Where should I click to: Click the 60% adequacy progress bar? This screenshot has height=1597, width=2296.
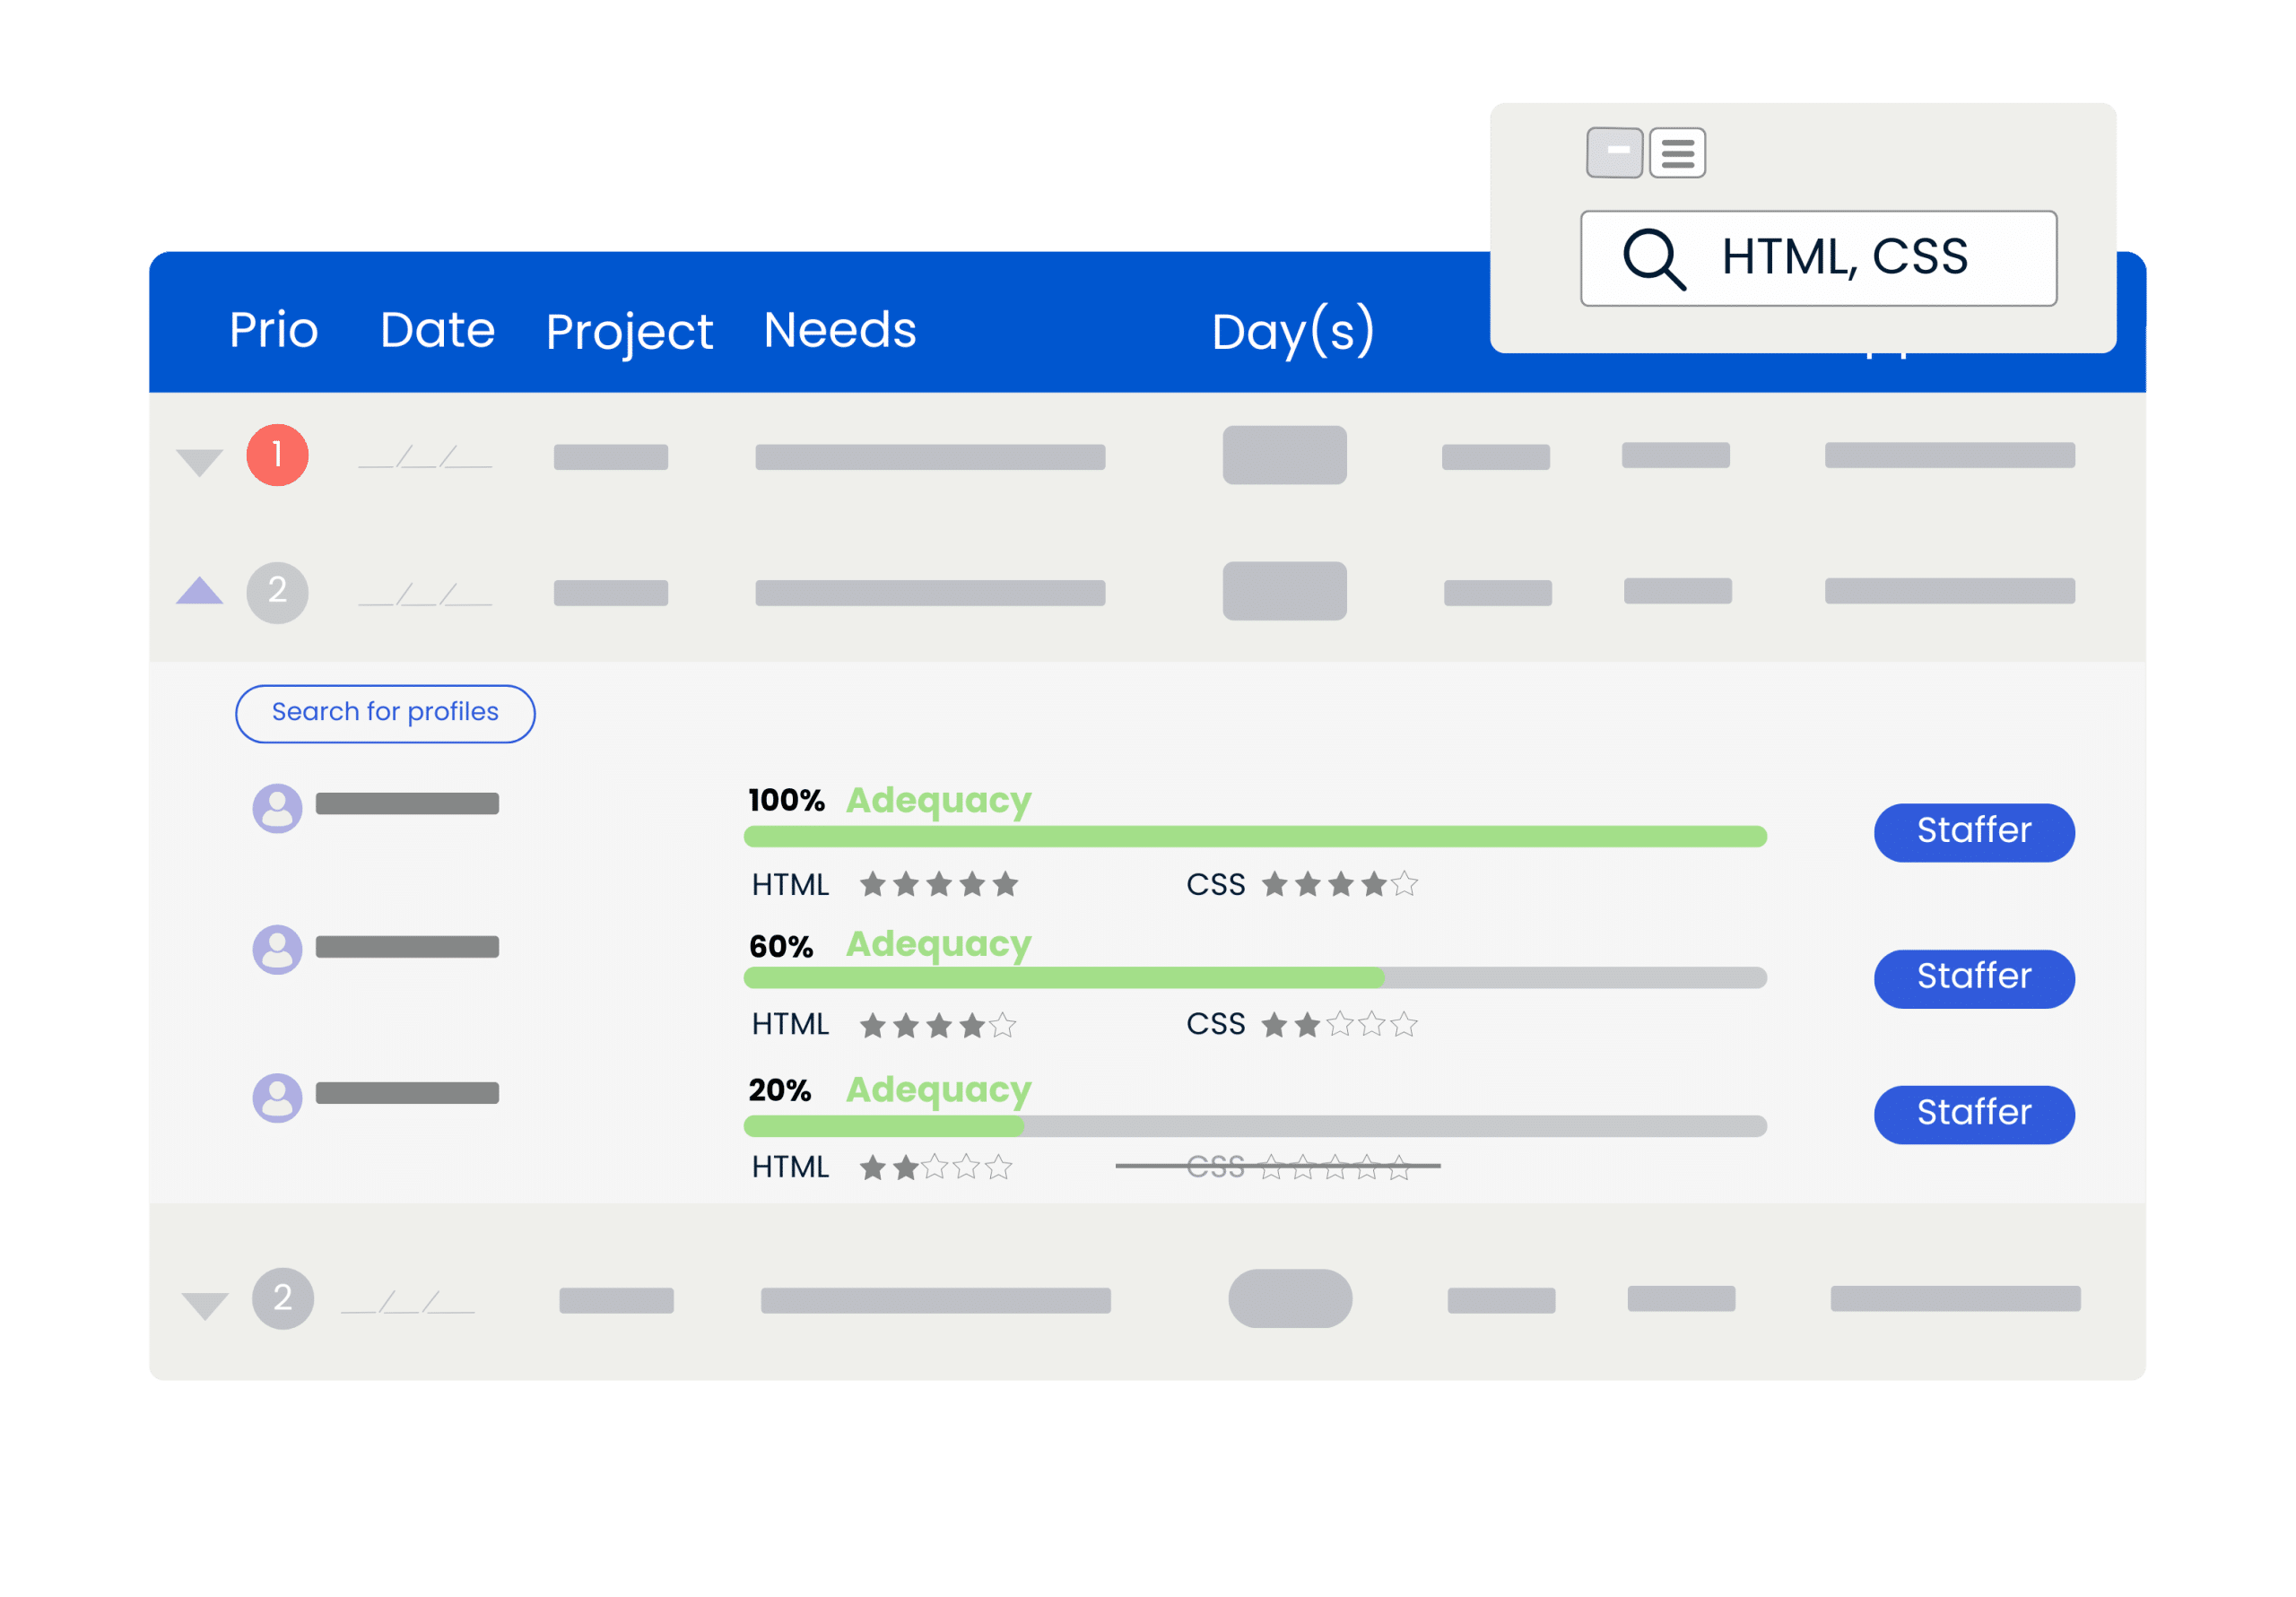point(1254,977)
